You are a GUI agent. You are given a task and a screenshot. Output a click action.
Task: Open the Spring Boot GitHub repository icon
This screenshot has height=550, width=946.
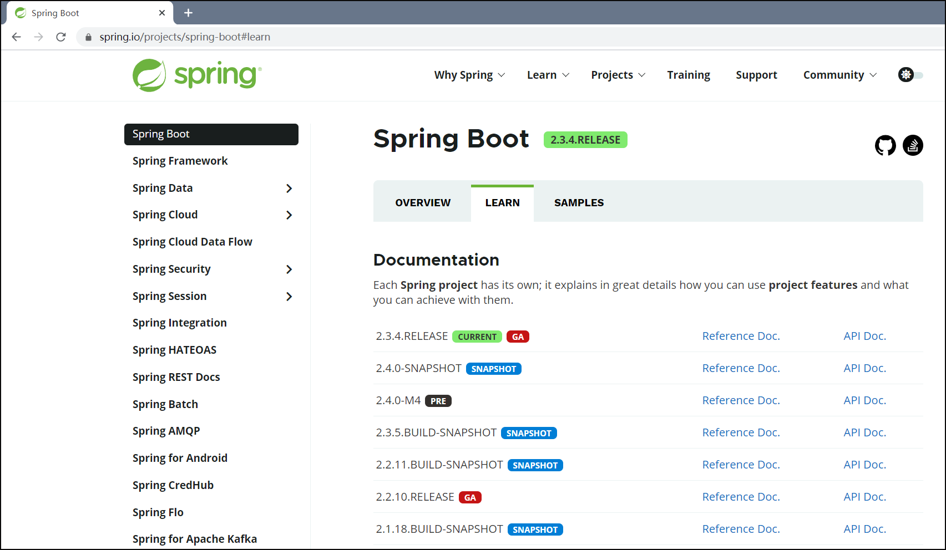[x=885, y=145]
